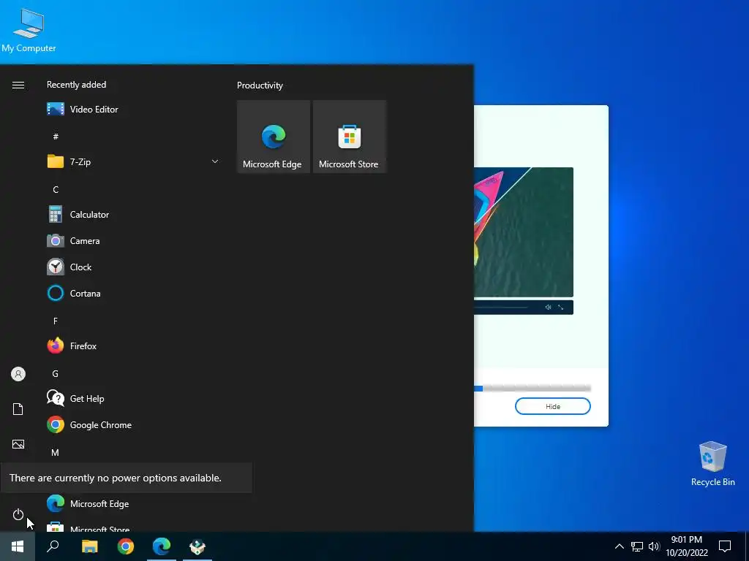Image resolution: width=749 pixels, height=561 pixels.
Task: Click the Microsoft Edge Productivity tile
Action: click(274, 137)
